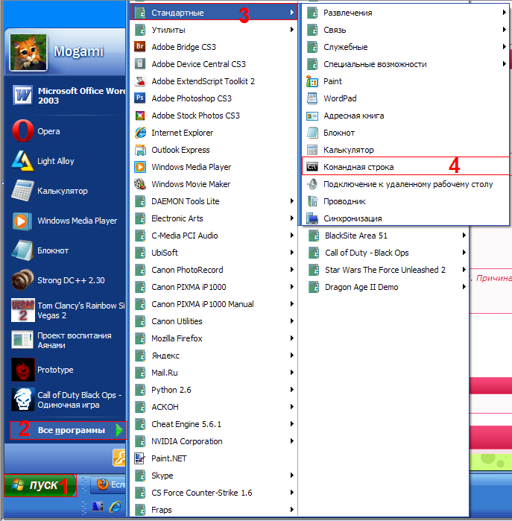Open Windows Media Player from pinned list
512x521 pixels.
tap(66, 221)
